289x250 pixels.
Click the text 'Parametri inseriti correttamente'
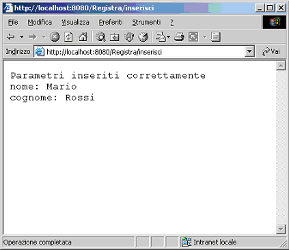(108, 75)
